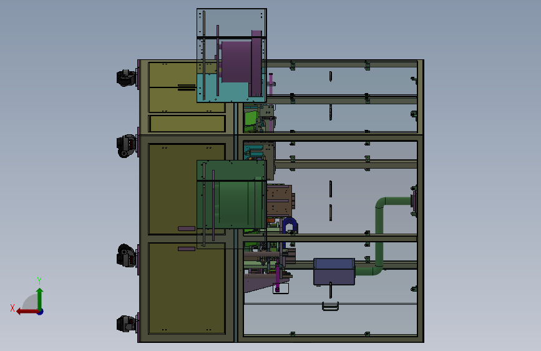Select the brown block beside the green spool
Viewport: 541px width, 351px height.
281,200
